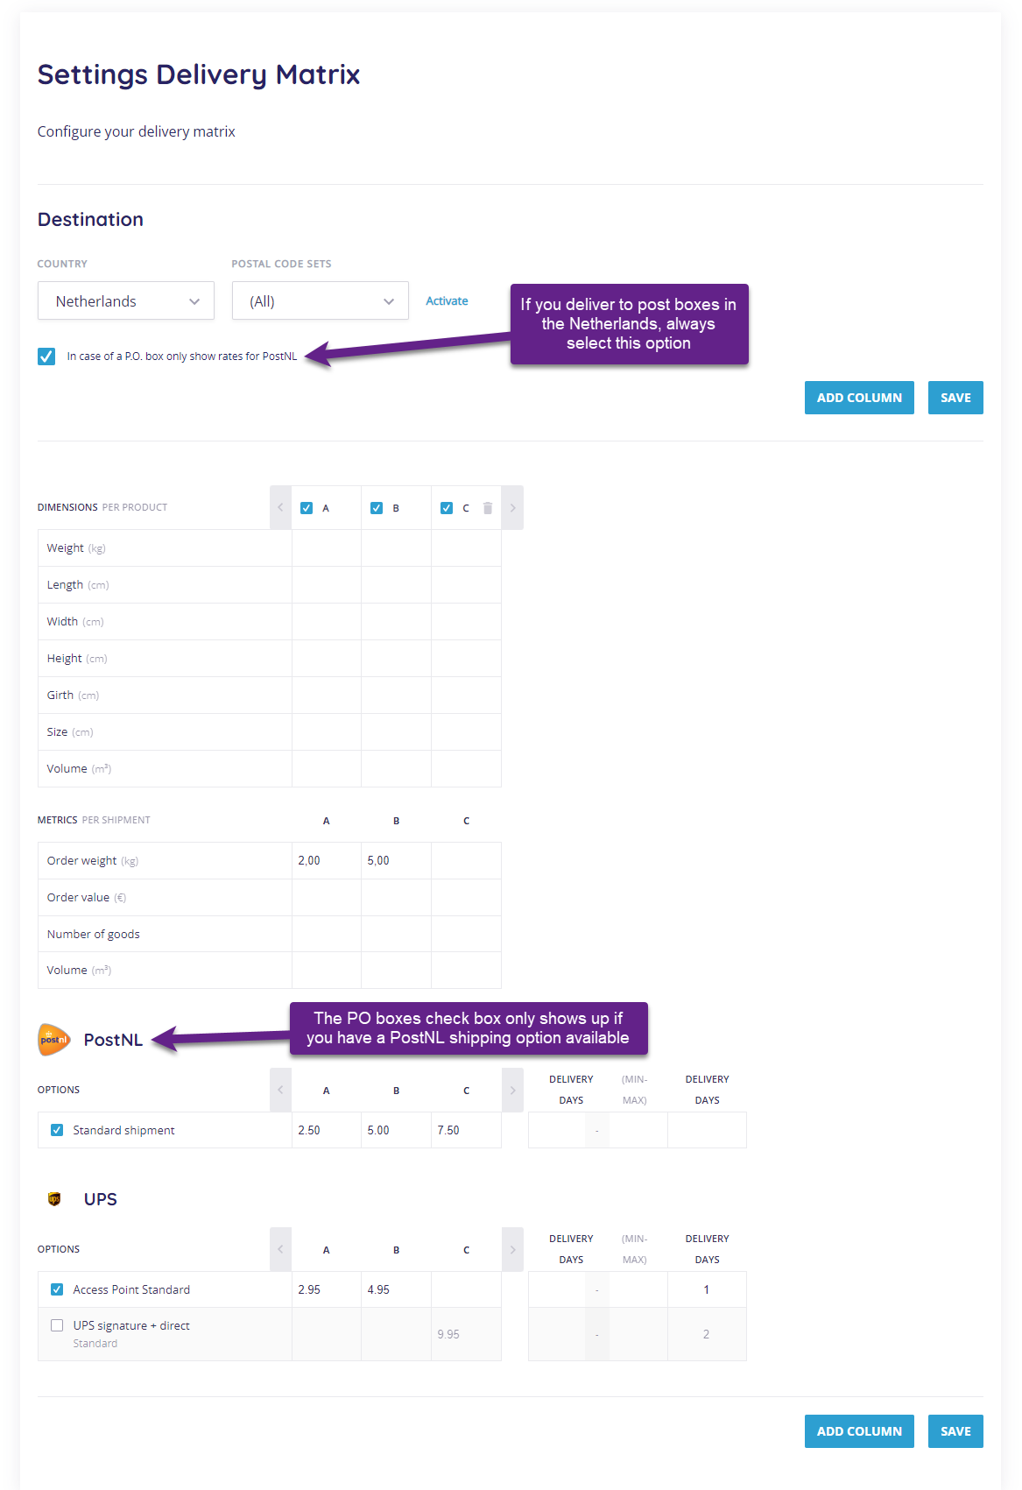Open the Country dropdown showing Netherlands
Image resolution: width=1022 pixels, height=1490 pixels.
(126, 300)
